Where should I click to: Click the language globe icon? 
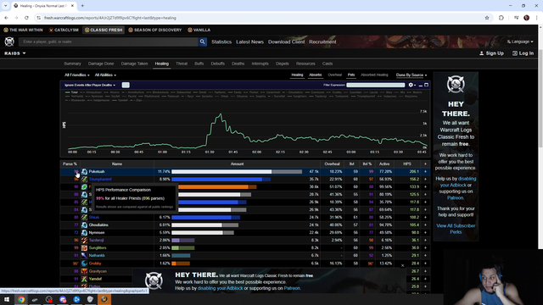(x=509, y=42)
